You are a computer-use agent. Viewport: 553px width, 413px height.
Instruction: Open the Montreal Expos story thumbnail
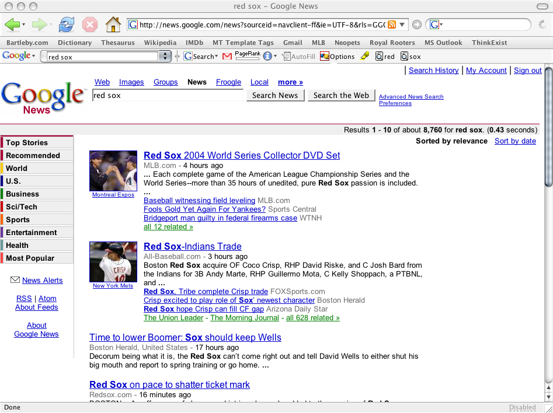click(113, 171)
